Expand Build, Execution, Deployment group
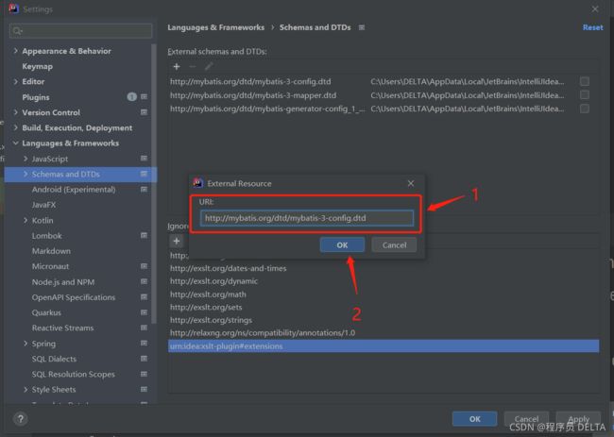Viewport: 614px width, 437px height. point(16,128)
